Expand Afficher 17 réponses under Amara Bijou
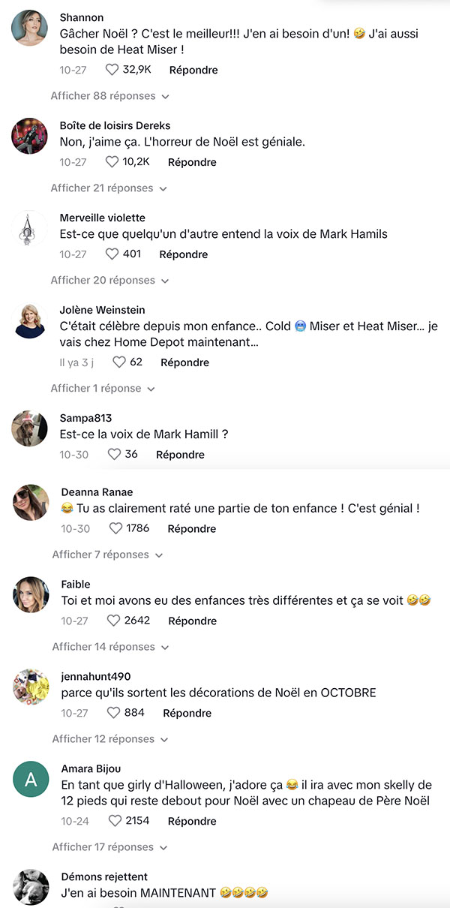The width and height of the screenshot is (450, 908). [x=111, y=847]
